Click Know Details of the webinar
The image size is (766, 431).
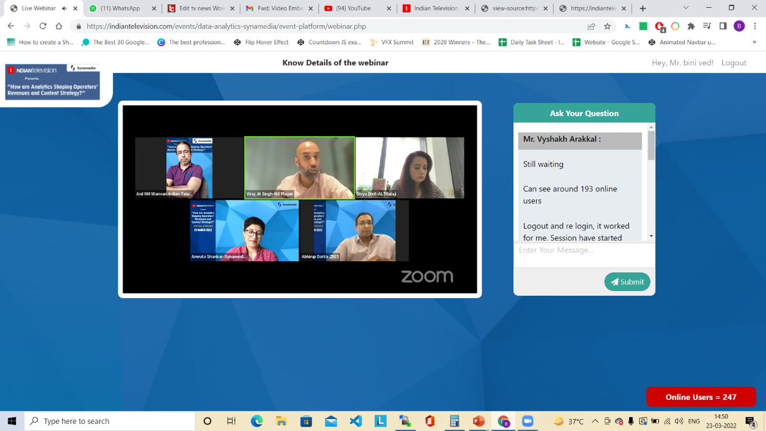click(x=335, y=63)
